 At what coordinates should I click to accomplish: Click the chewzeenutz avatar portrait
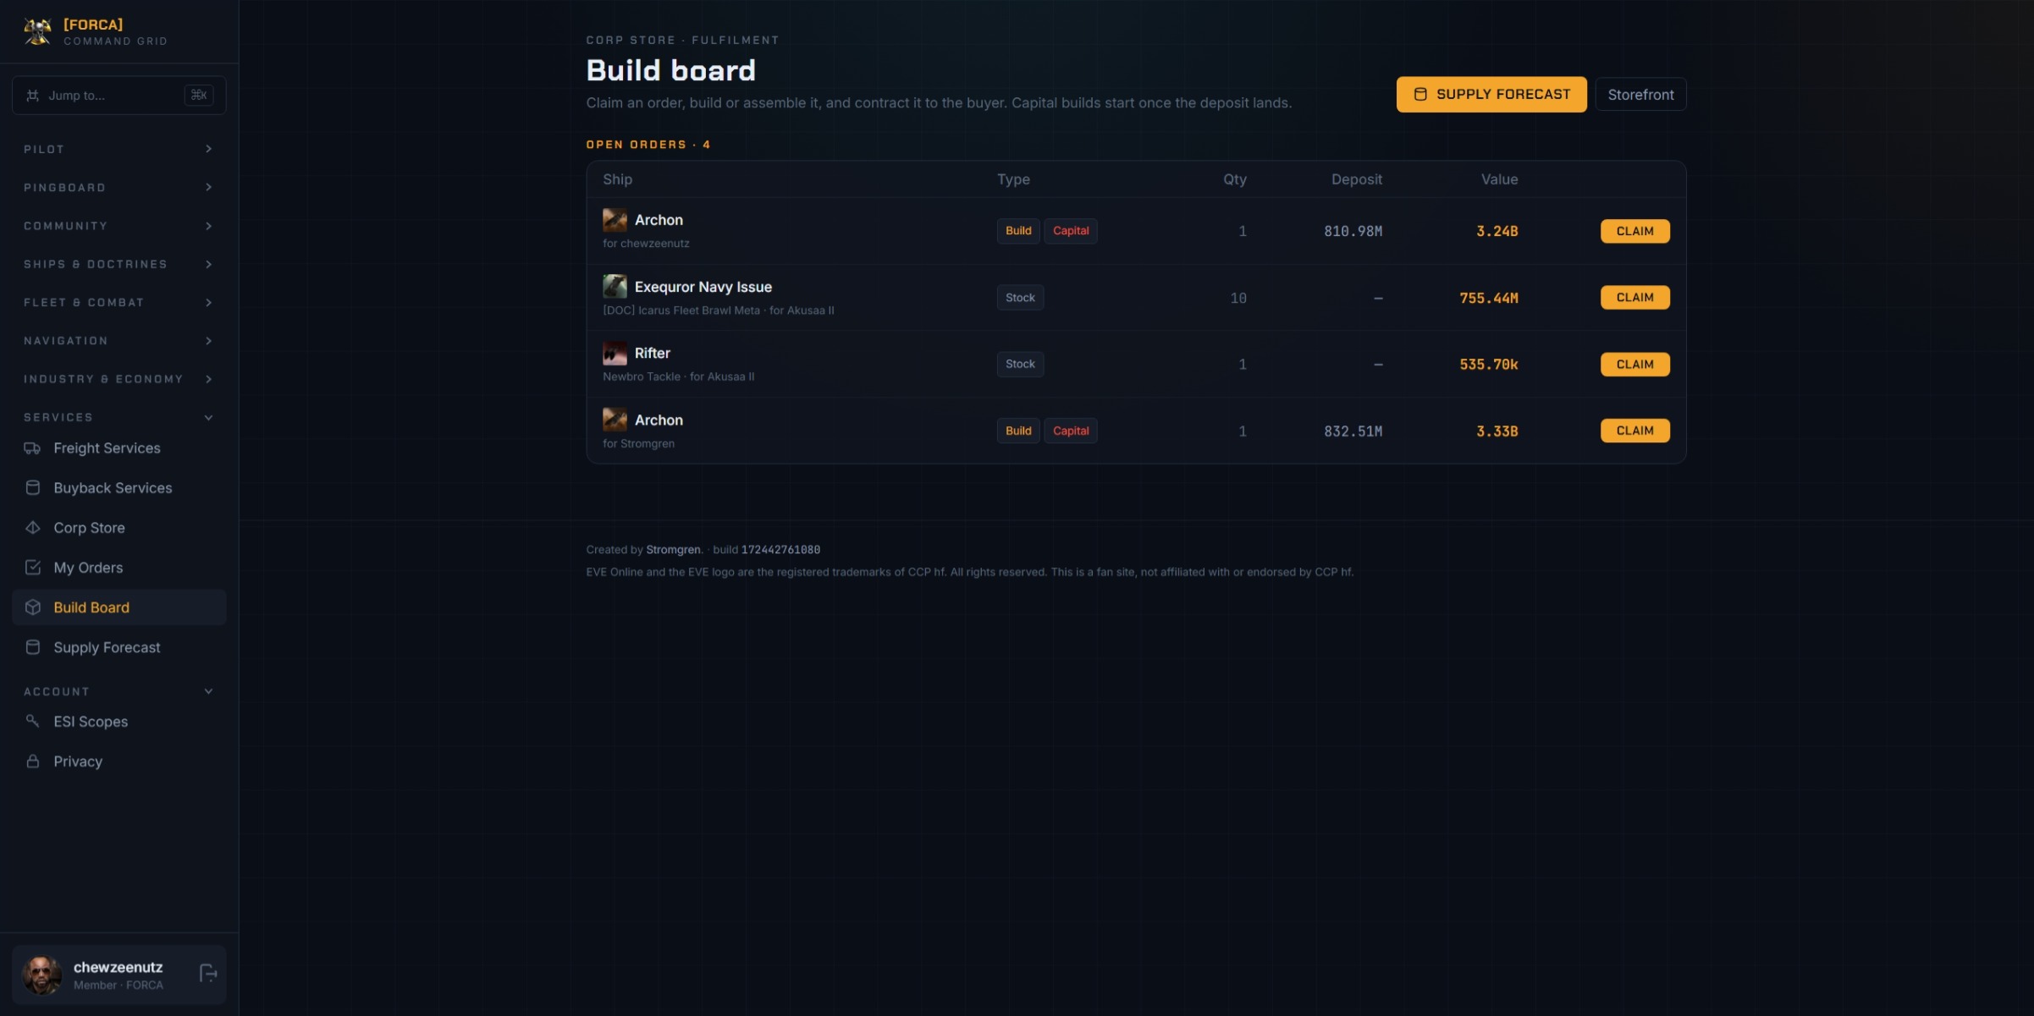(x=41, y=975)
